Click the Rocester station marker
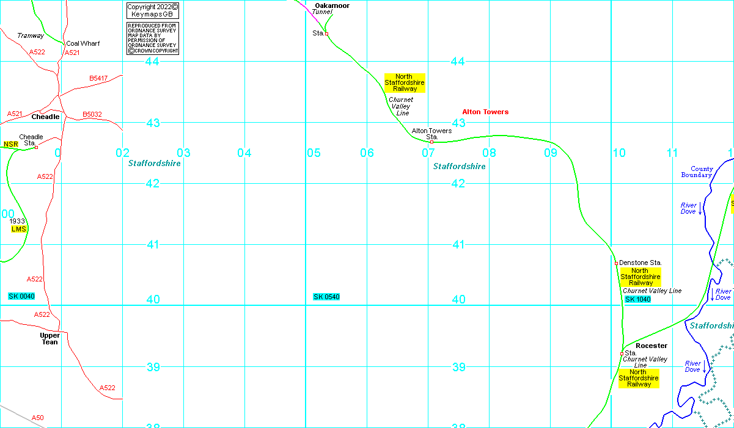 (x=622, y=354)
